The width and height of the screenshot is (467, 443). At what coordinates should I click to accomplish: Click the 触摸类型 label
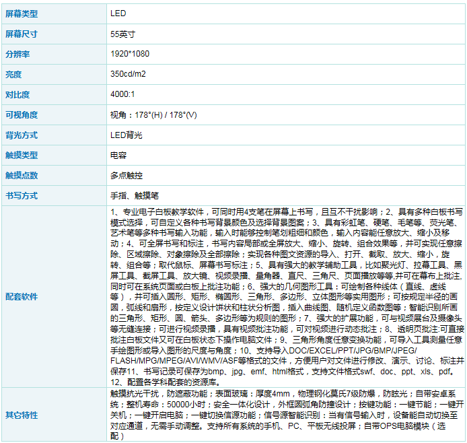click(22, 156)
